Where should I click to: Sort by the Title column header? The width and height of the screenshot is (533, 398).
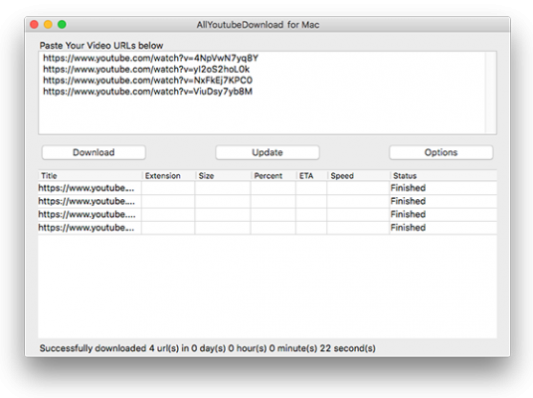89,175
